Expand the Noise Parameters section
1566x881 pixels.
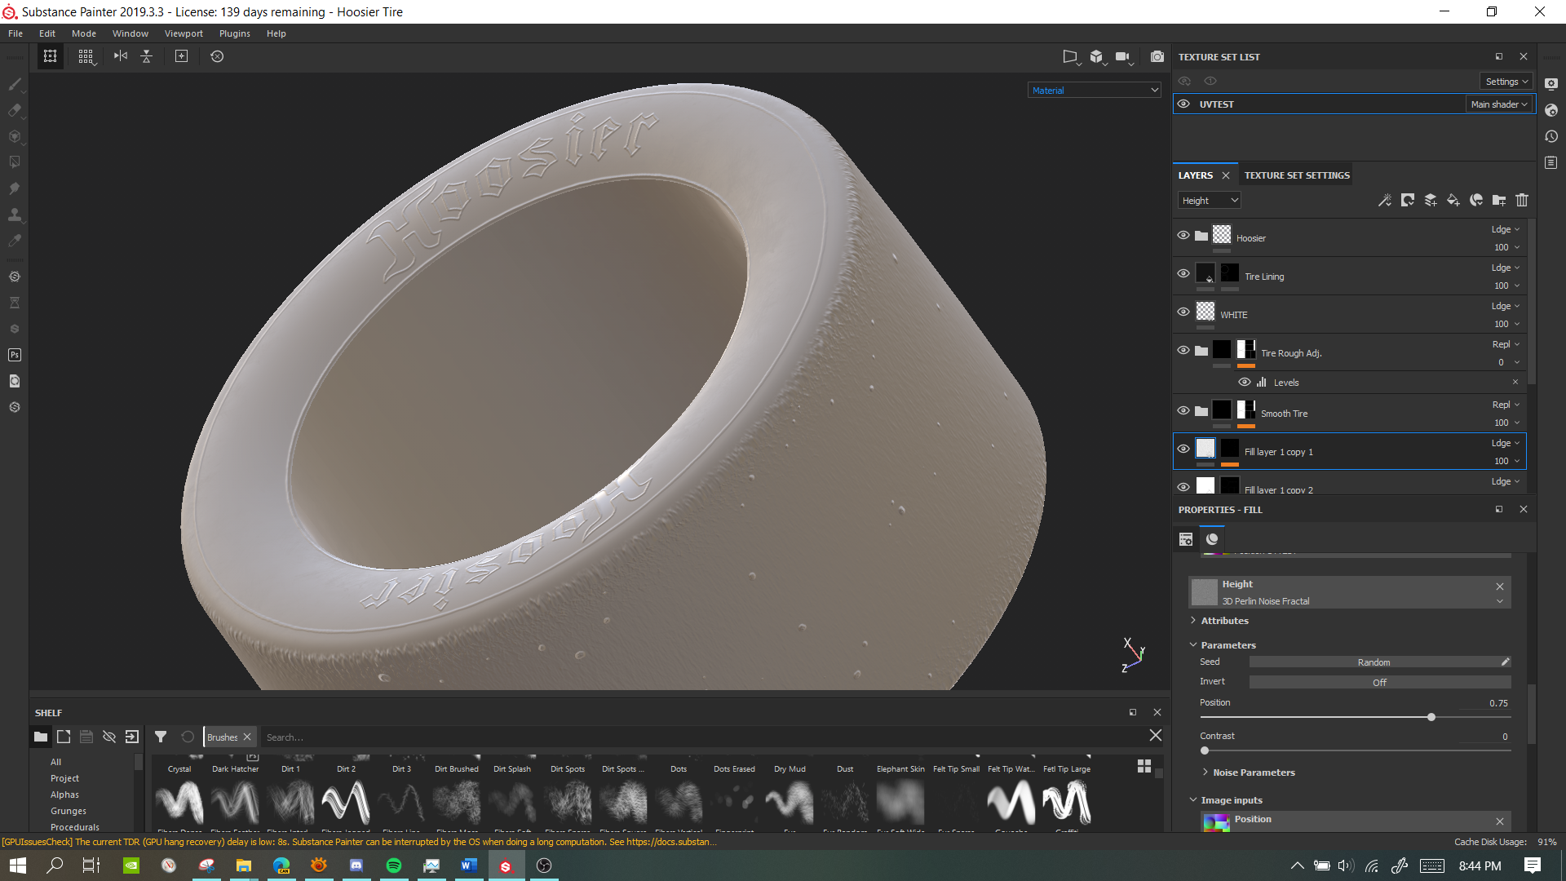[x=1253, y=773]
